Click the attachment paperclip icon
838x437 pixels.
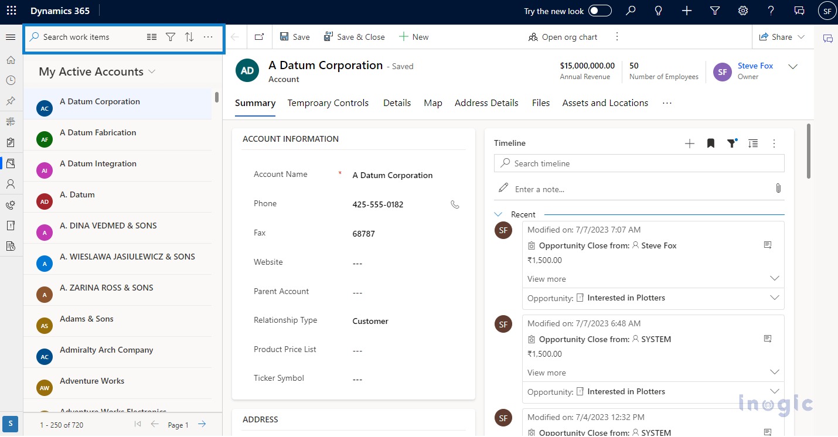[778, 189]
